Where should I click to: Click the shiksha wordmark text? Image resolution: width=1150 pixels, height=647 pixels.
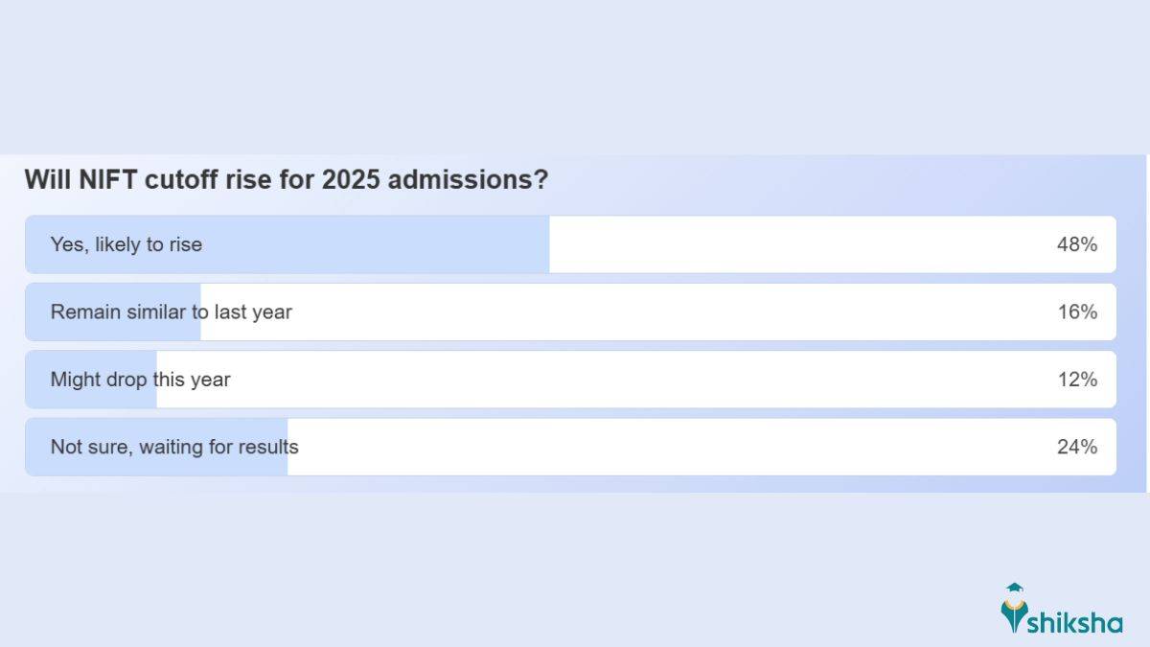(x=1074, y=623)
